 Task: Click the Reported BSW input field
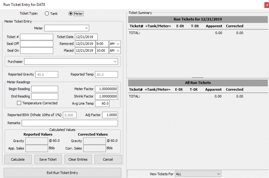coord(70,115)
